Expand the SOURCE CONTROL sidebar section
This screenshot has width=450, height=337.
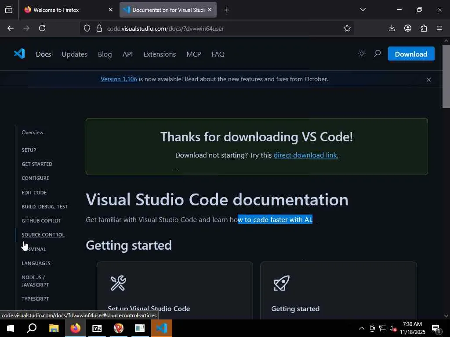point(43,235)
